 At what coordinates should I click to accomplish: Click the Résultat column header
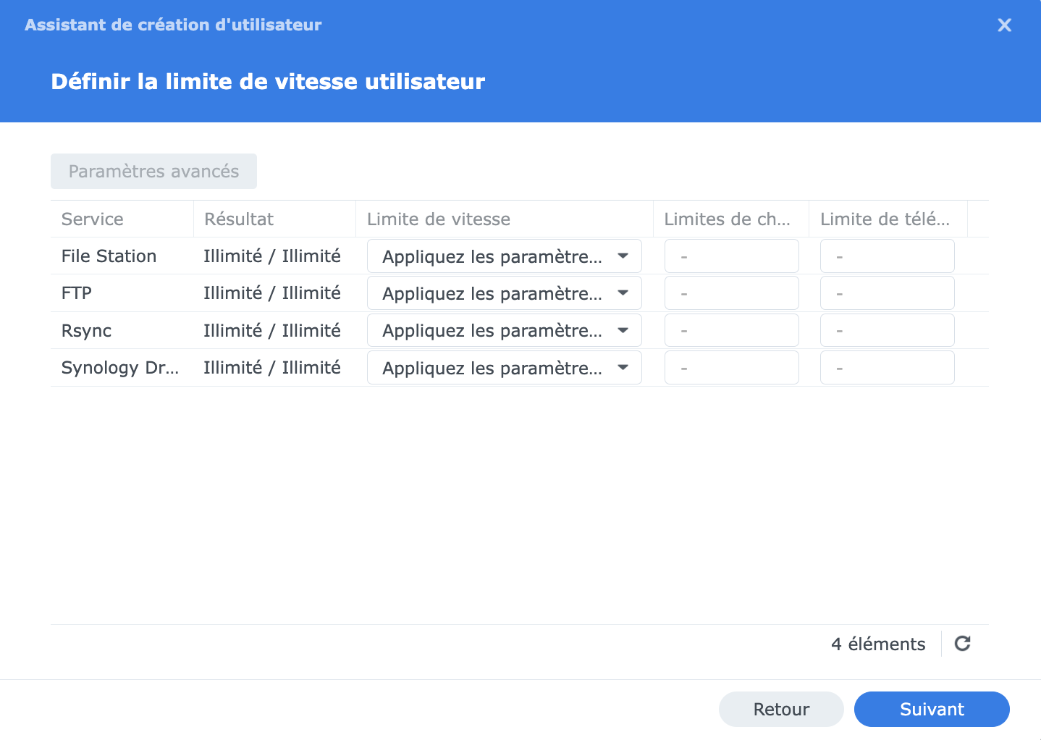pyautogui.click(x=274, y=219)
